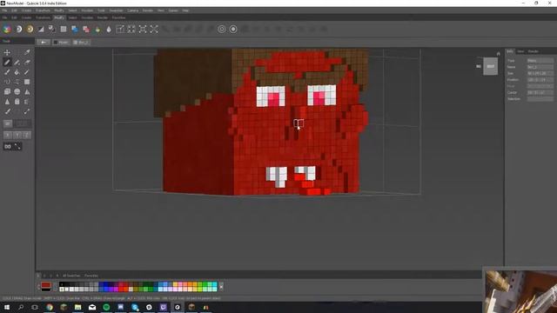The width and height of the screenshot is (557, 313).
Task: Open Spotify from the taskbar
Action: (106, 307)
